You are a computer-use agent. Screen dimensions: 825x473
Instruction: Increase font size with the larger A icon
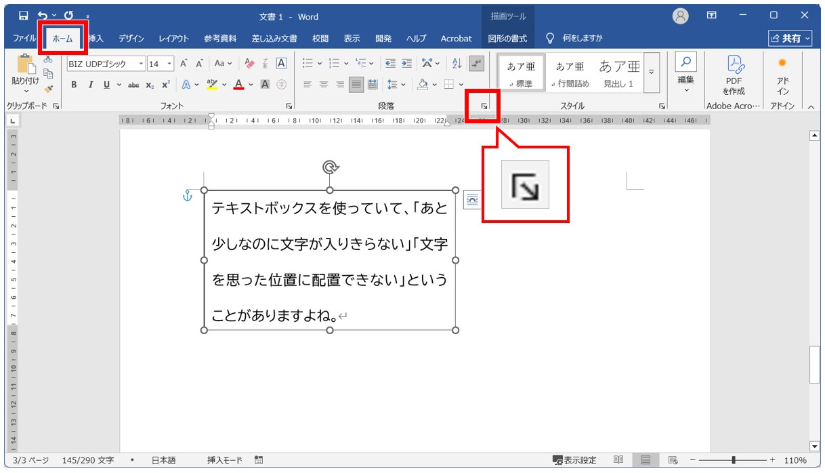pos(184,64)
